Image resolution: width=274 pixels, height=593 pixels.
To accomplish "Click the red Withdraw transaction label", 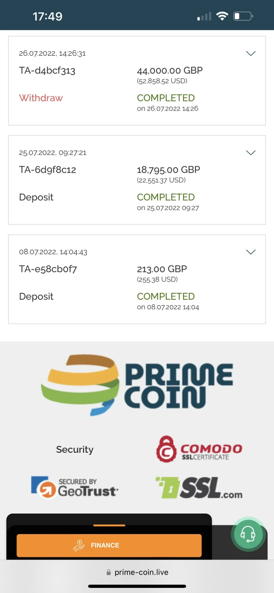I will 41,98.
